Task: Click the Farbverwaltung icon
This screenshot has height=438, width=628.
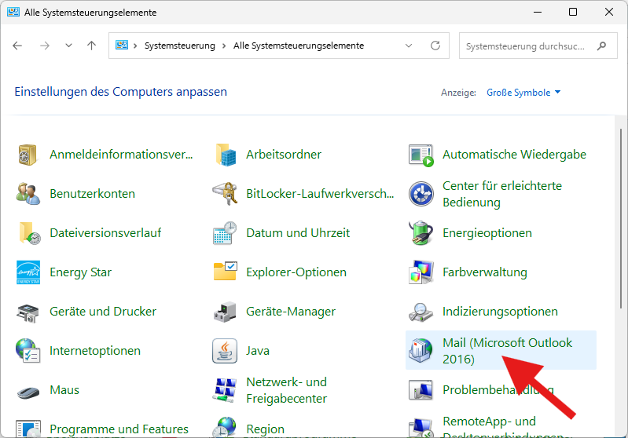Action: click(421, 272)
